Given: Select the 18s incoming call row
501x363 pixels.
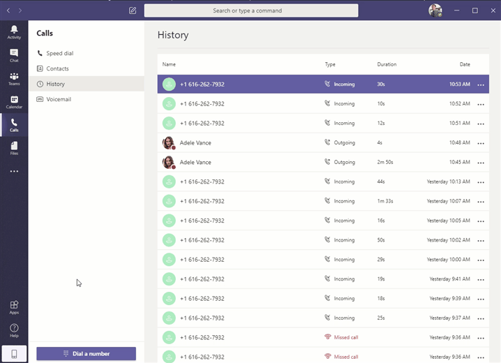Looking at the screenshot, I should click(x=323, y=299).
